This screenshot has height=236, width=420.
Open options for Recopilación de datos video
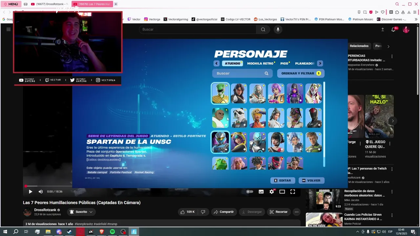[392, 192]
